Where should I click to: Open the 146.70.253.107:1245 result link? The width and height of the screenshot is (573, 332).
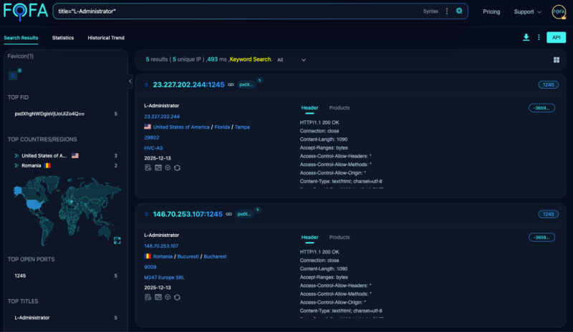click(188, 214)
